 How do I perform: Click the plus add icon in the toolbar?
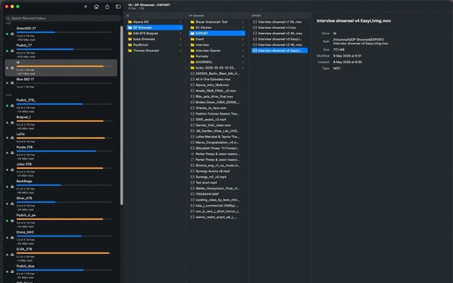[x=86, y=6]
